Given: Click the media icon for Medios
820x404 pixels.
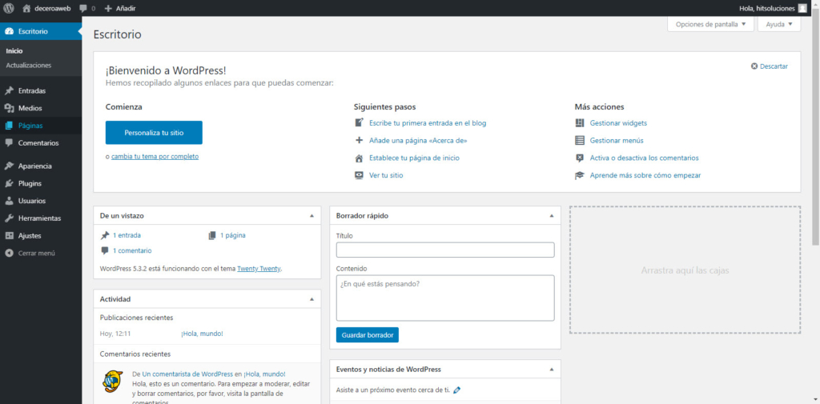Looking at the screenshot, I should pyautogui.click(x=9, y=108).
